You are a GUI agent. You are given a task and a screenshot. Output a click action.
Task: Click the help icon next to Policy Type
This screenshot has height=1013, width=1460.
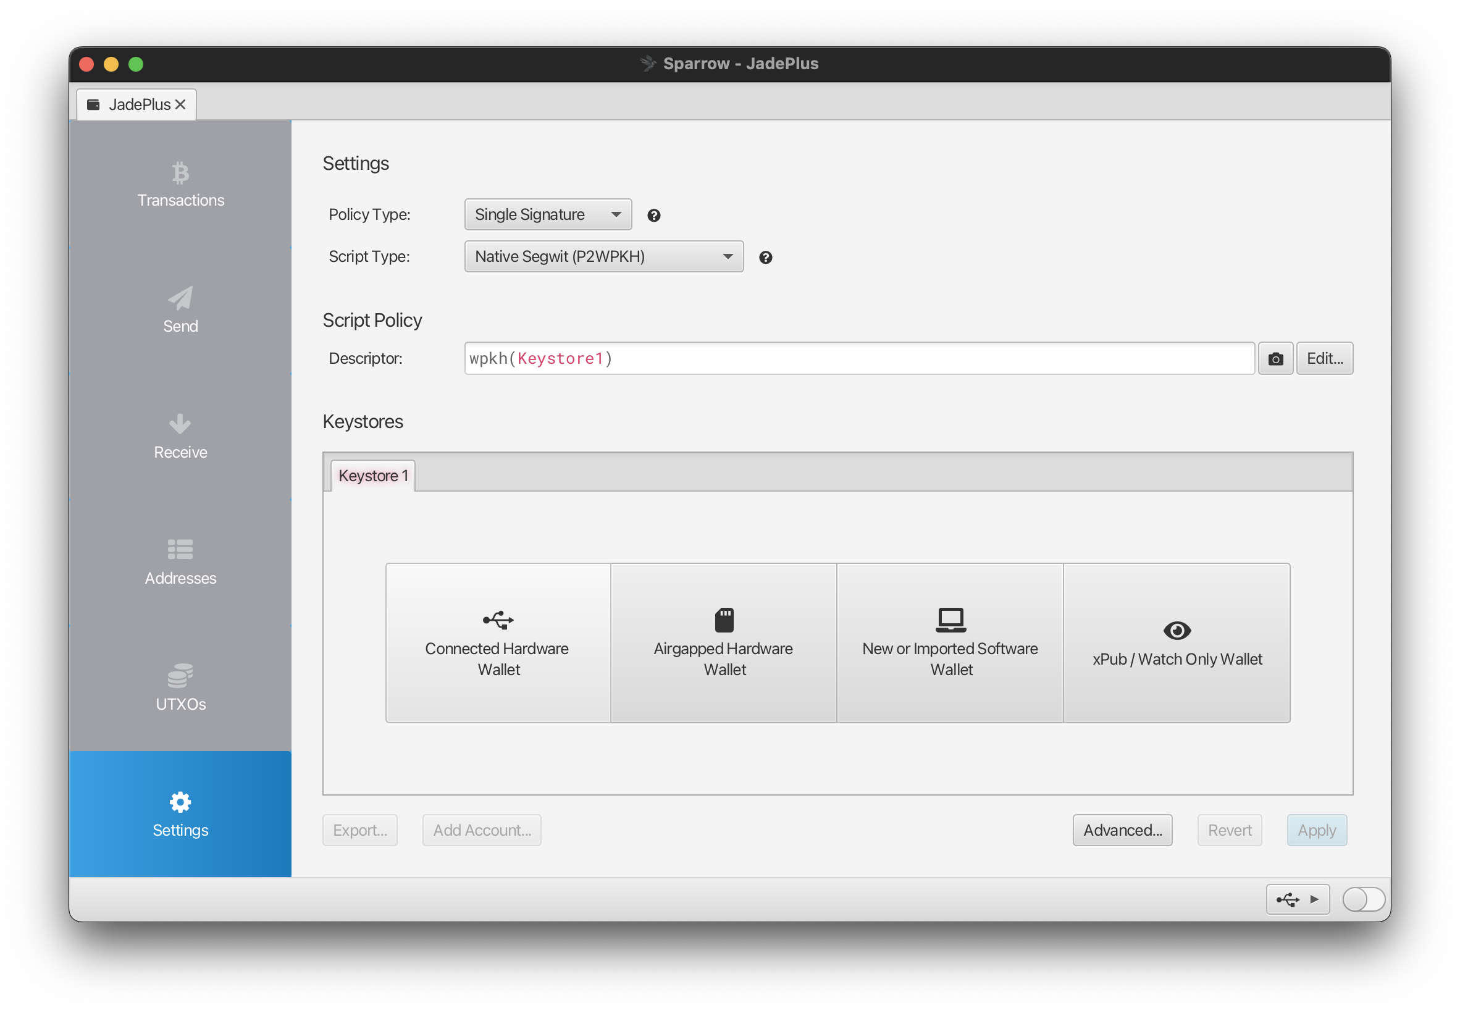click(x=653, y=216)
